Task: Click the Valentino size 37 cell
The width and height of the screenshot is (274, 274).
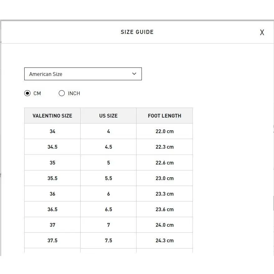Action: pyautogui.click(x=53, y=225)
